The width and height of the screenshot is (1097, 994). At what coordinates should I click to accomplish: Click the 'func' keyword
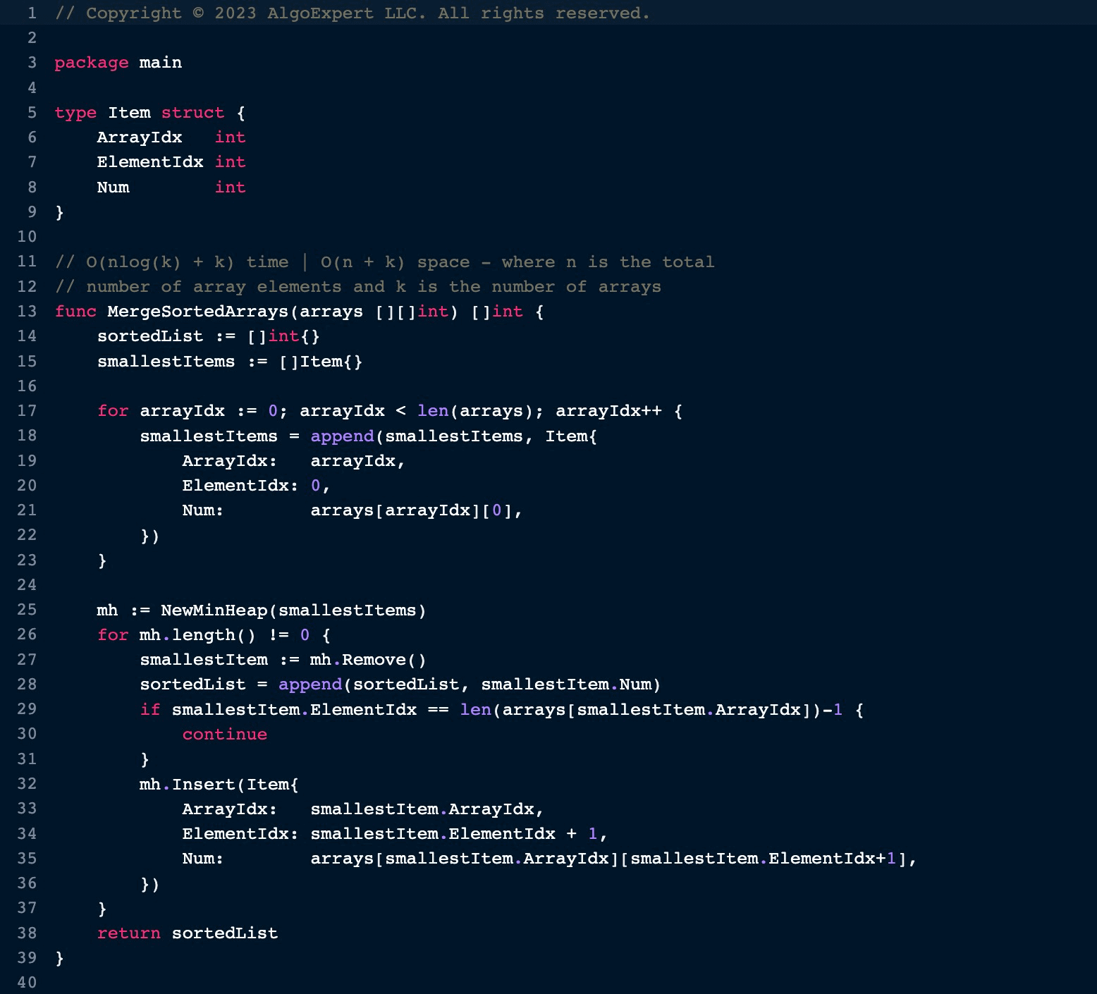[x=75, y=312]
